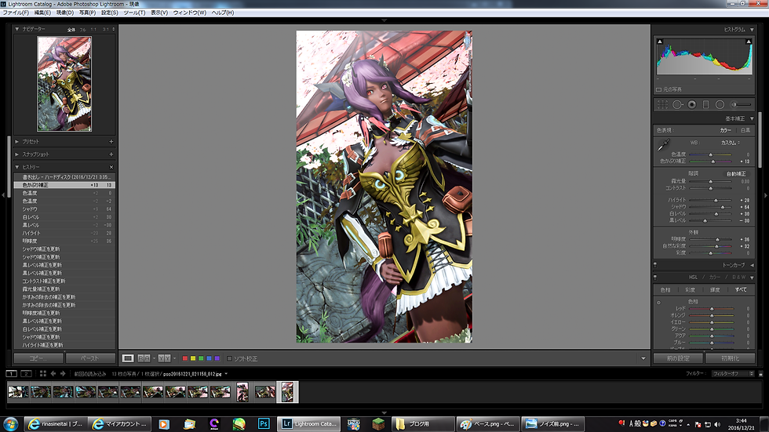Toggle the Original Photo checkbox under histogram
This screenshot has width=769, height=432.
click(658, 89)
